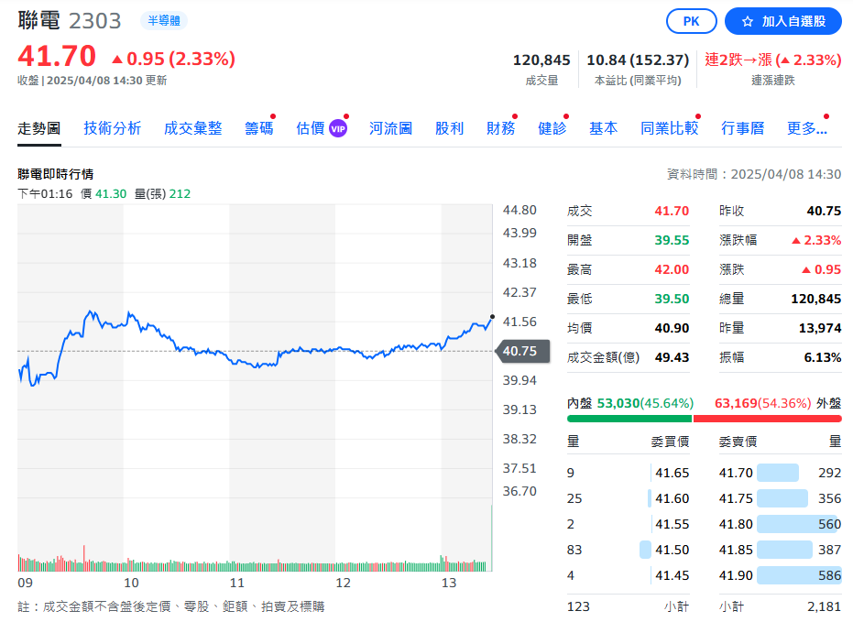The image size is (853, 622).
Task: Click the 最高 value 42.00
Action: 672,269
